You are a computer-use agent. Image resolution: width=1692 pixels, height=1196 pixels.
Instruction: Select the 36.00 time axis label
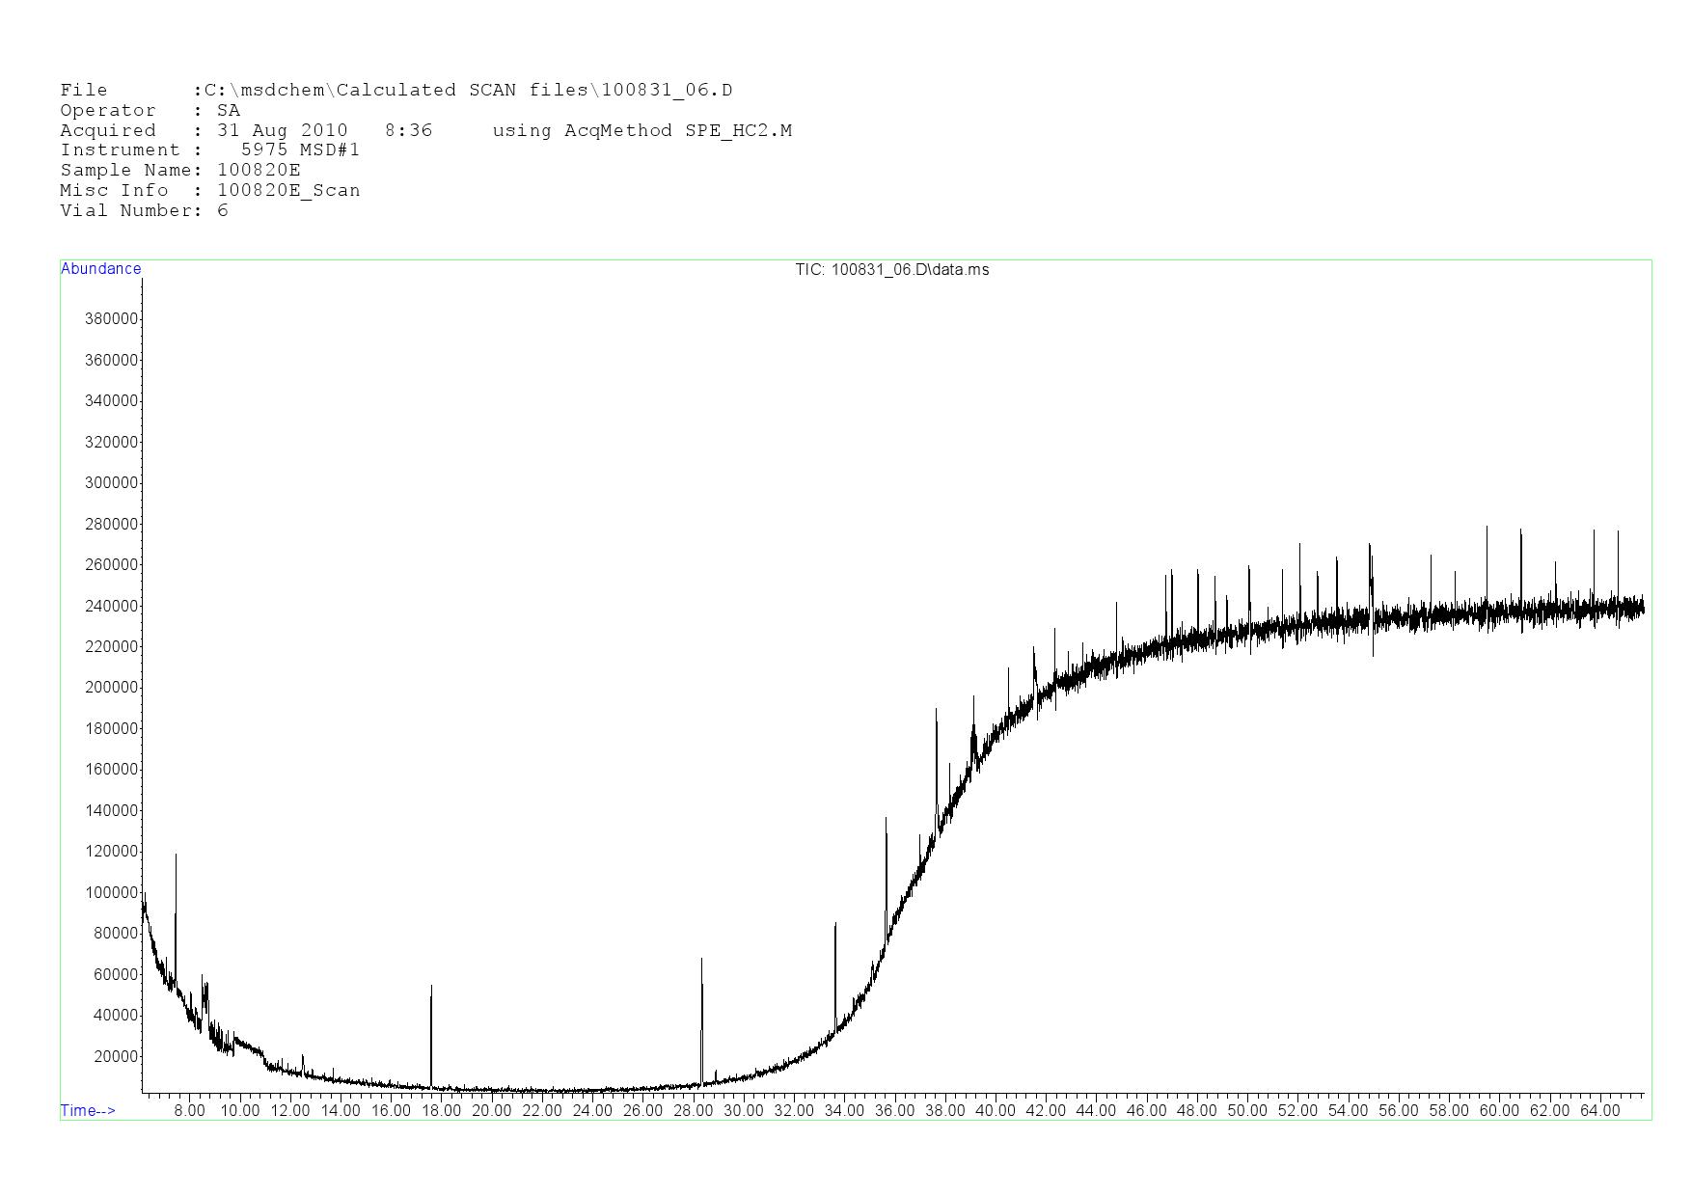click(x=894, y=1110)
